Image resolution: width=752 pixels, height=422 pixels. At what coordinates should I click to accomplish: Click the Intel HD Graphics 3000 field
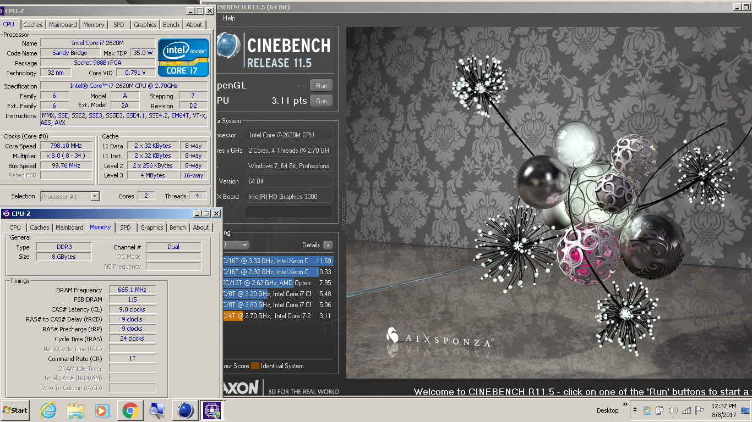pos(289,197)
